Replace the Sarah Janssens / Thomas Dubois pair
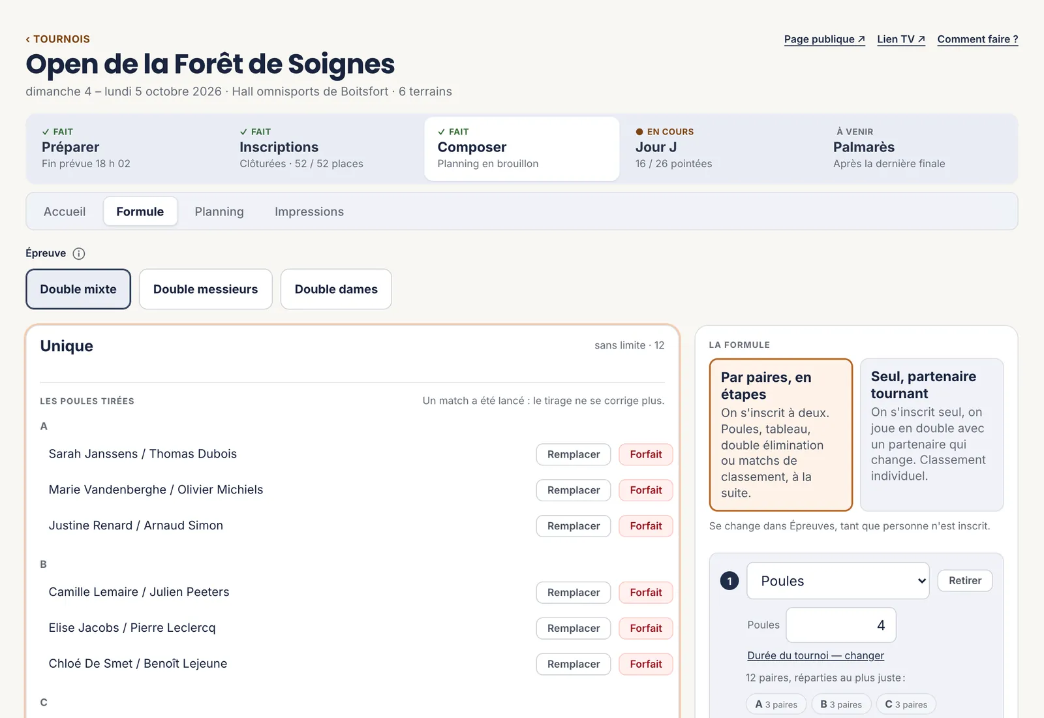Image resolution: width=1044 pixels, height=718 pixels. (574, 454)
